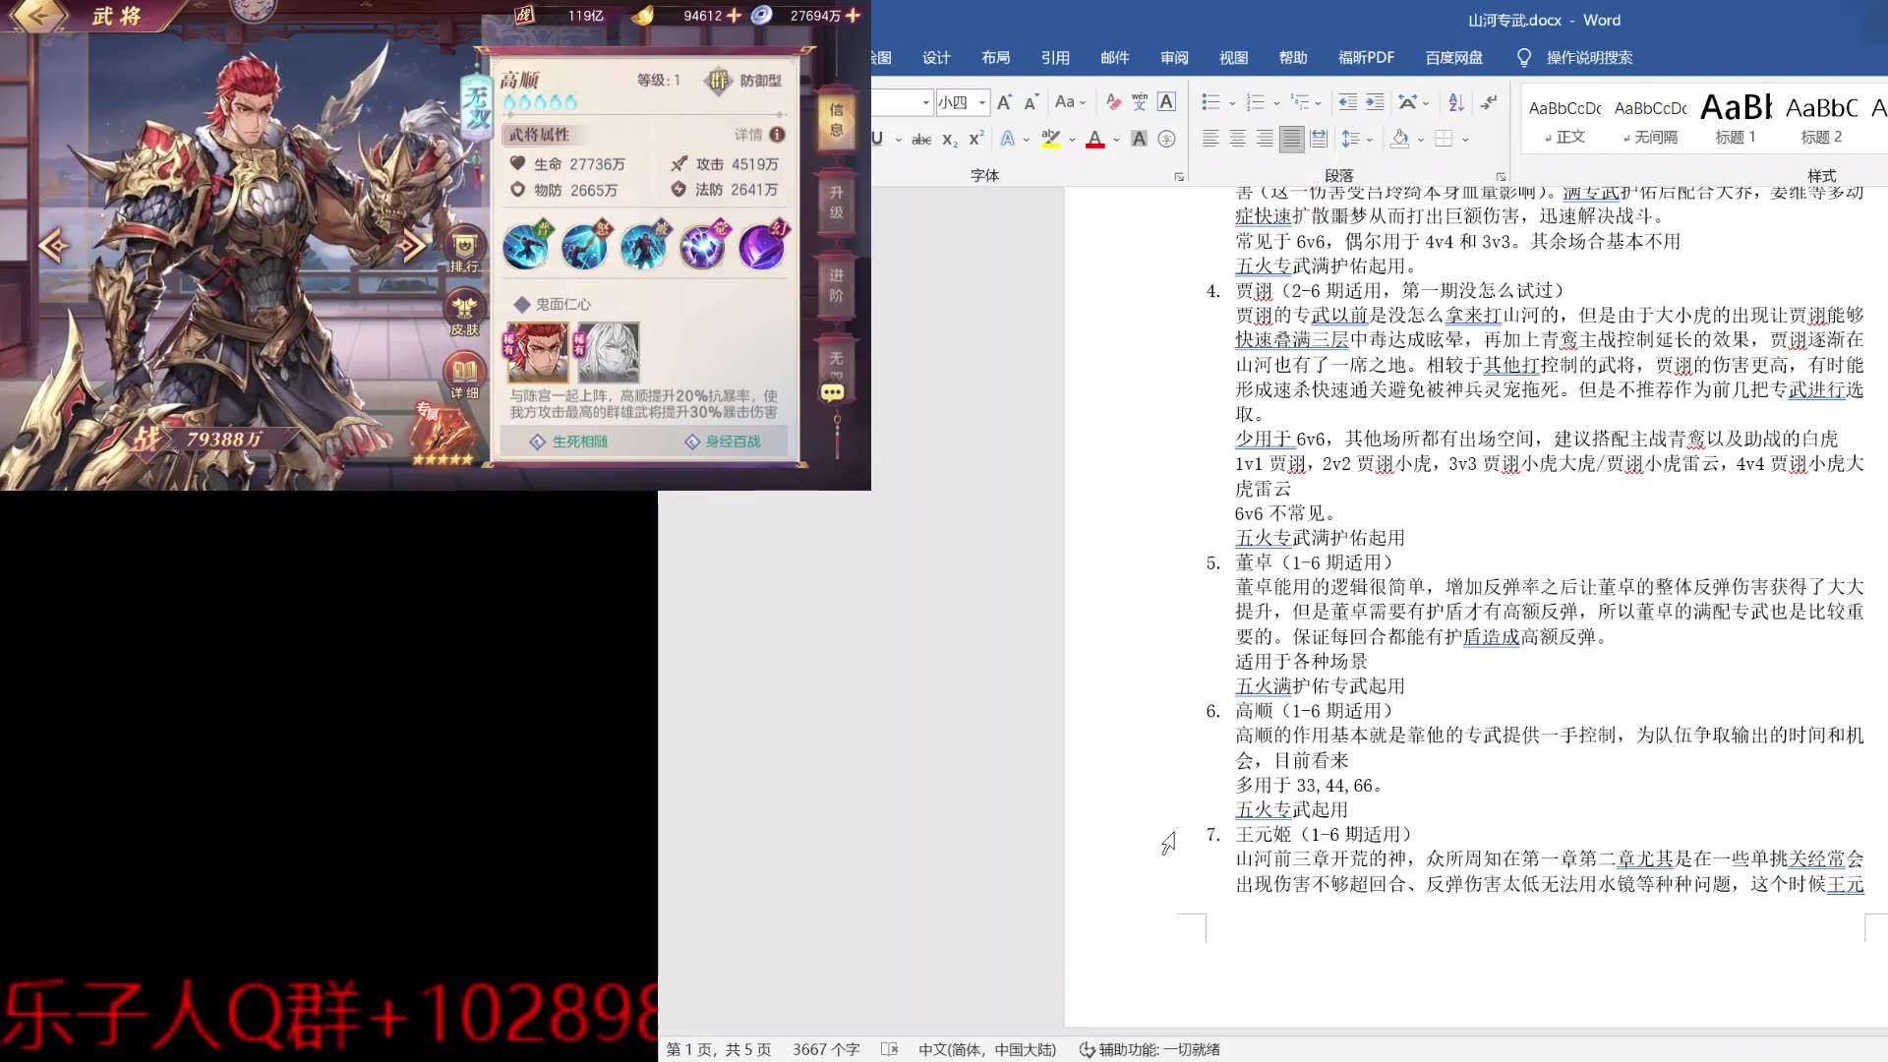Toggle subscript formatting
The image size is (1888, 1062).
coord(949,140)
